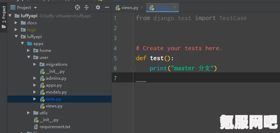Switch to the views.py editor tab

pyautogui.click(x=130, y=8)
